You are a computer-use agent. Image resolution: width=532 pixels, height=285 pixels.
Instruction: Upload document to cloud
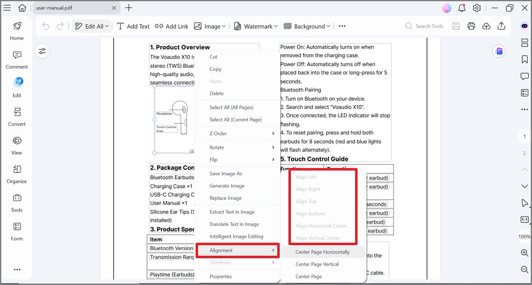[486, 26]
